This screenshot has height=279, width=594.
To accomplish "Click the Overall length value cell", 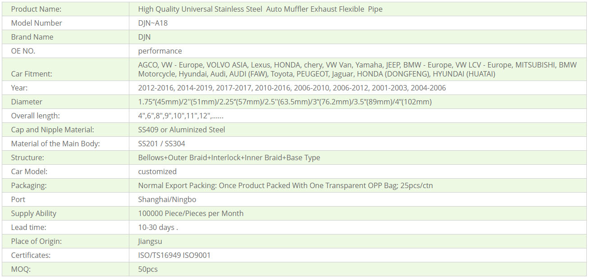I will point(358,116).
